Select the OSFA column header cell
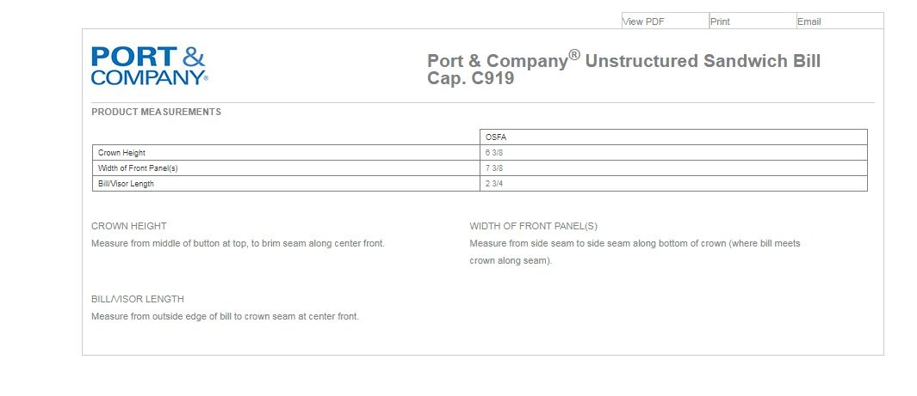 495,137
